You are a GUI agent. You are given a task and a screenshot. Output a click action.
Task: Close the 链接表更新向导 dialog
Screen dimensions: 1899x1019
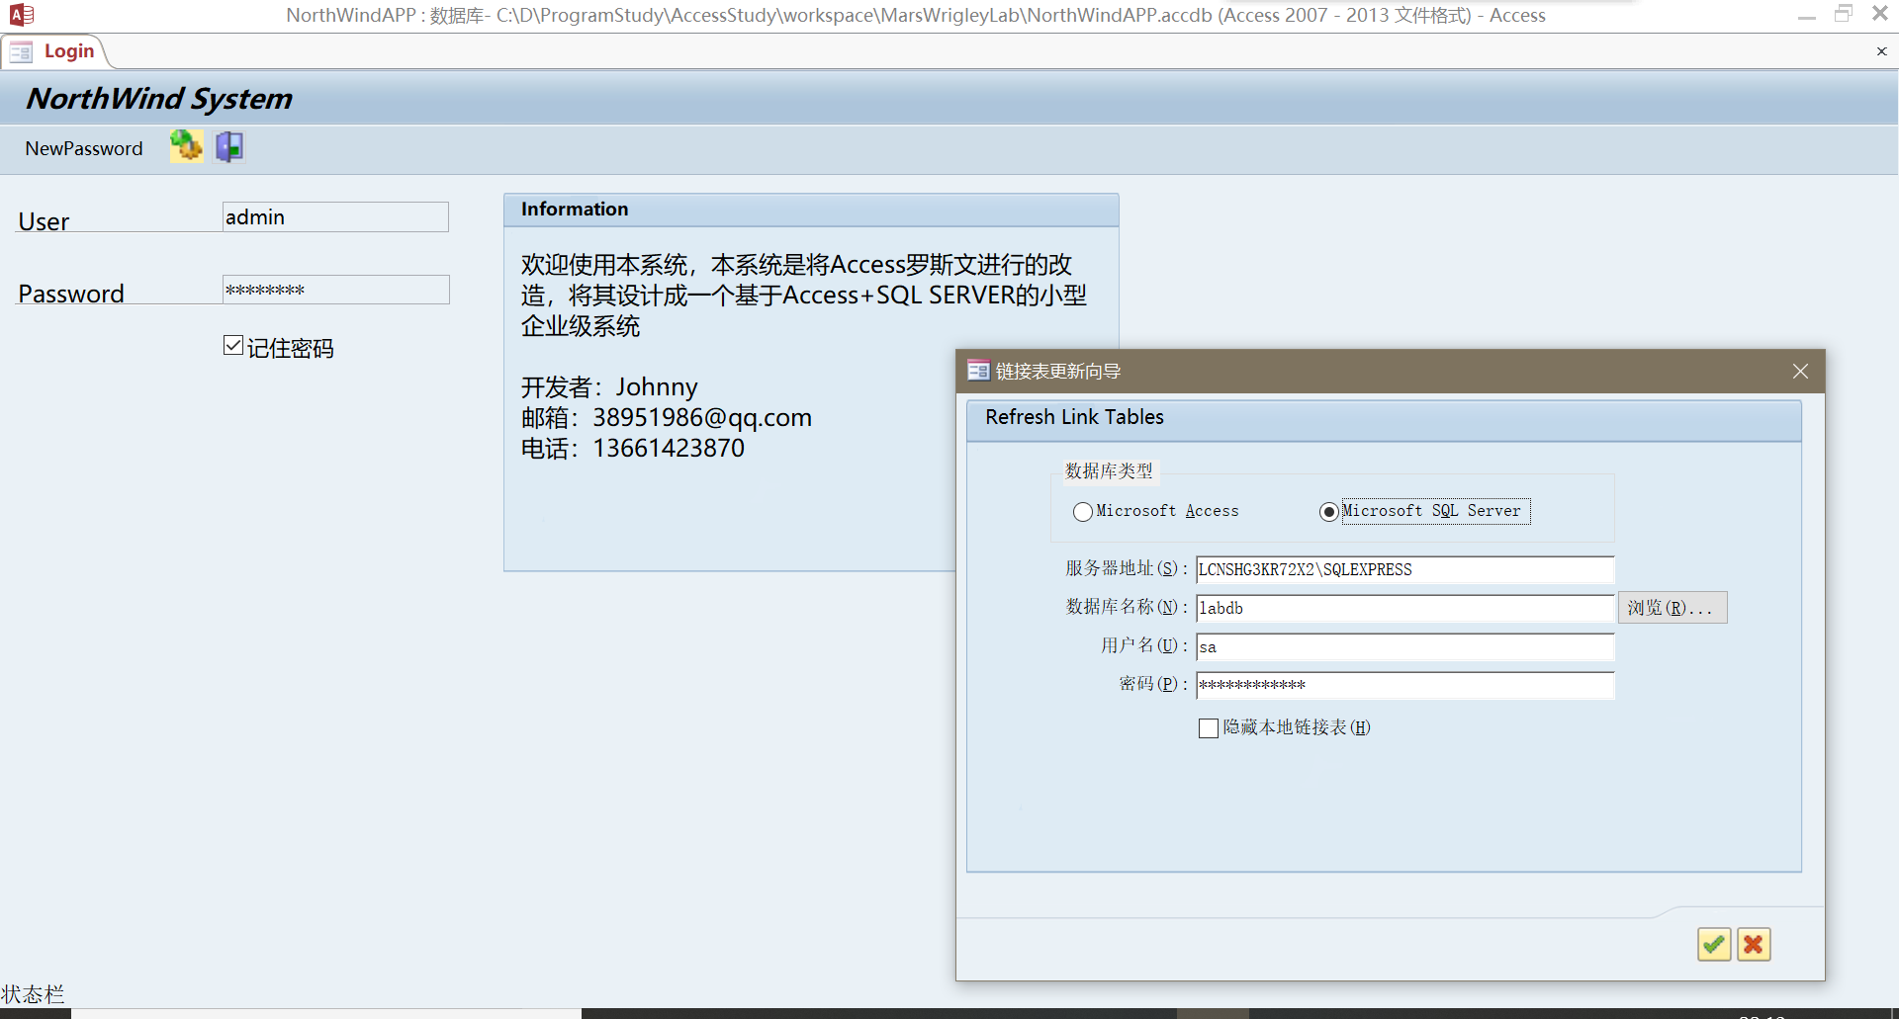(x=1800, y=371)
